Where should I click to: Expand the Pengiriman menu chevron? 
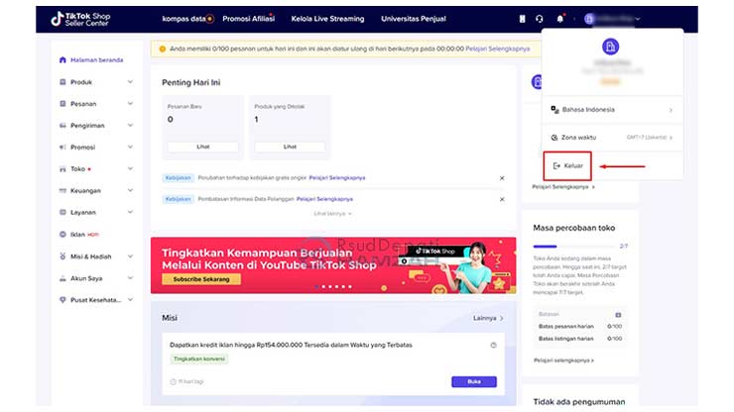(x=130, y=126)
